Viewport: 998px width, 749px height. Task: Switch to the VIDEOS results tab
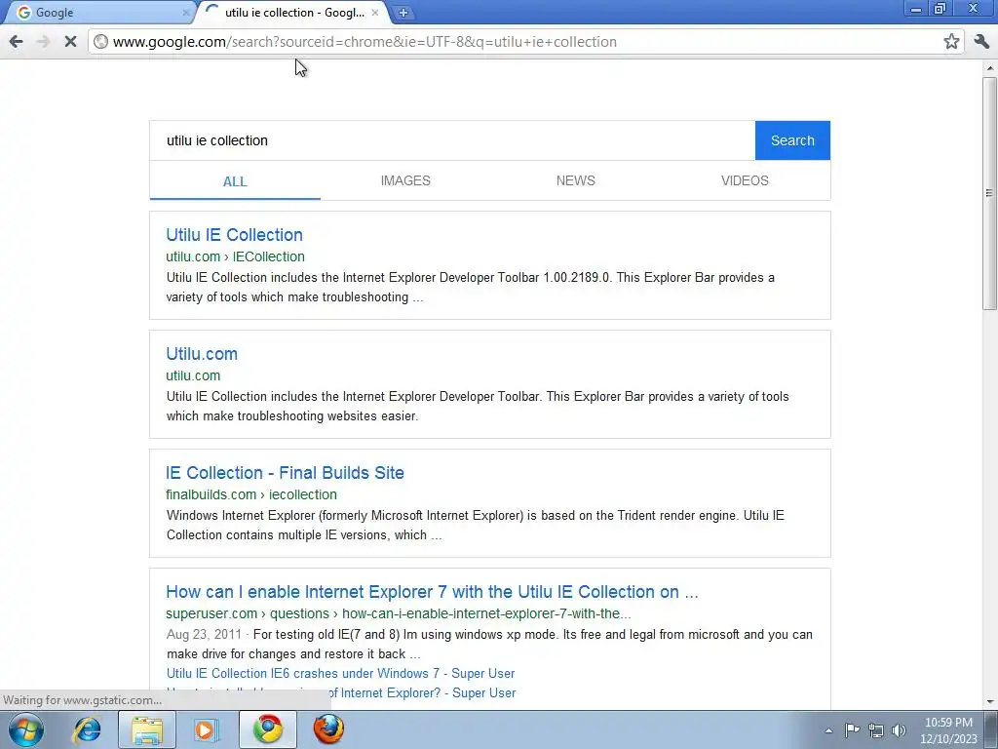(x=745, y=180)
